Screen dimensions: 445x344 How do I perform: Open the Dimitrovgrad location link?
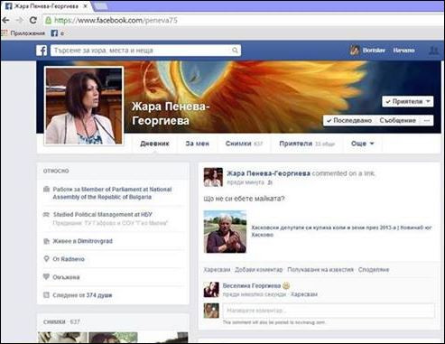pyautogui.click(x=95, y=241)
